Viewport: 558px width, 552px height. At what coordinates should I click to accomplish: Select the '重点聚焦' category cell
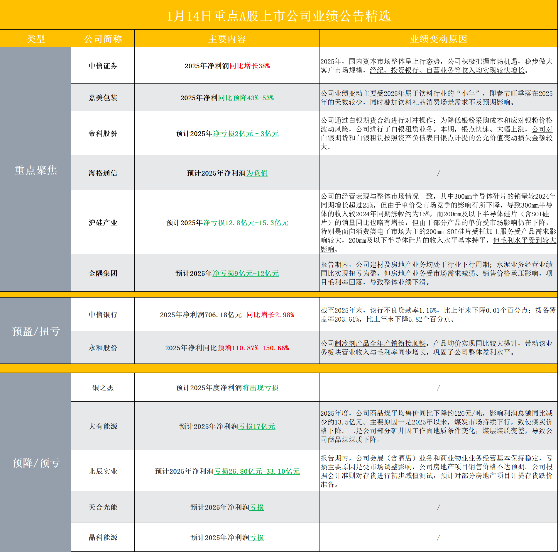coord(35,170)
